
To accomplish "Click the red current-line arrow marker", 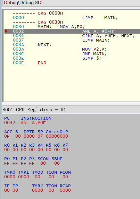I will tap(6, 31).
